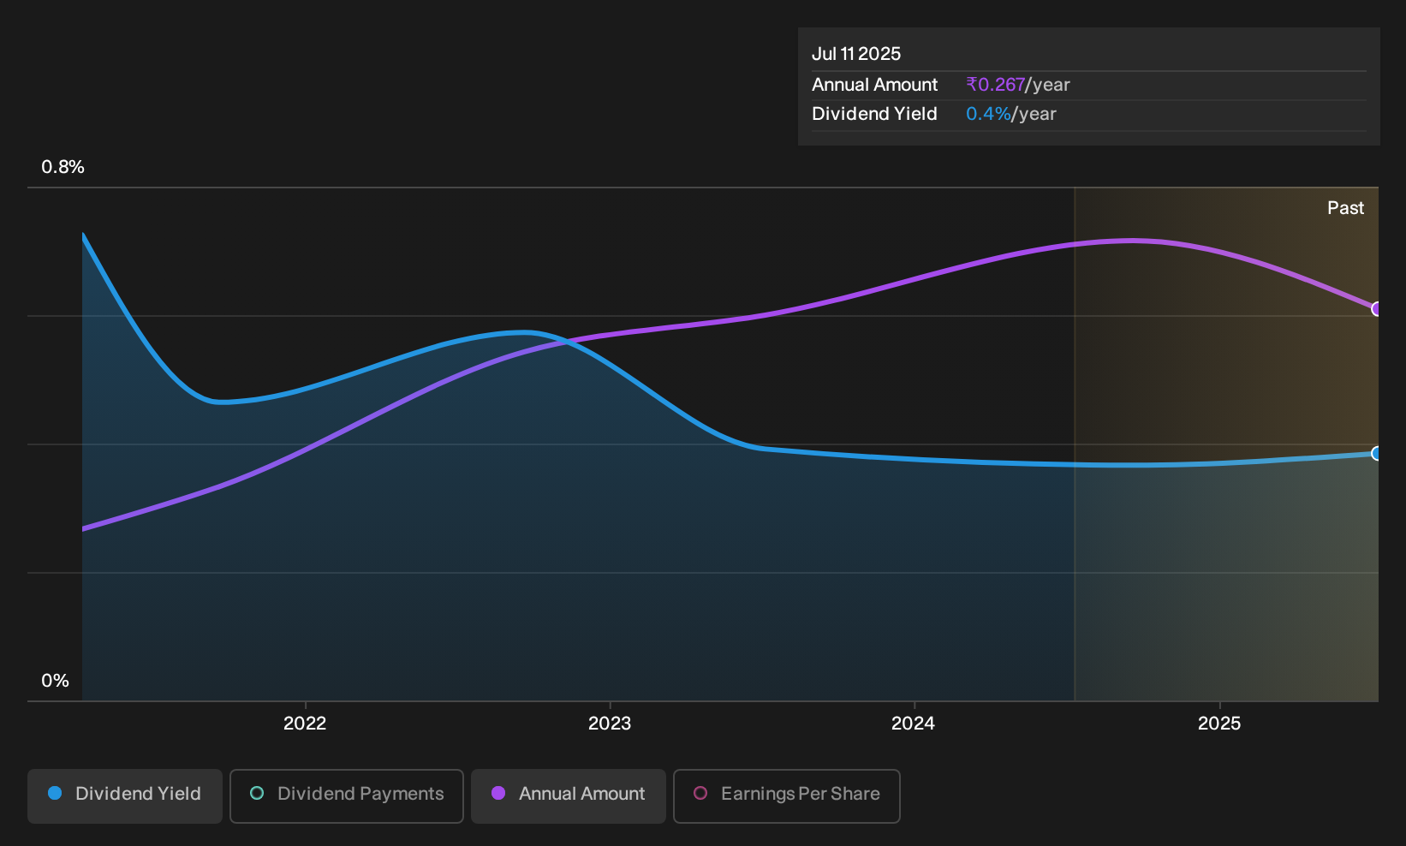Select the purple Annual Amount end marker
The image size is (1406, 846).
tap(1376, 309)
